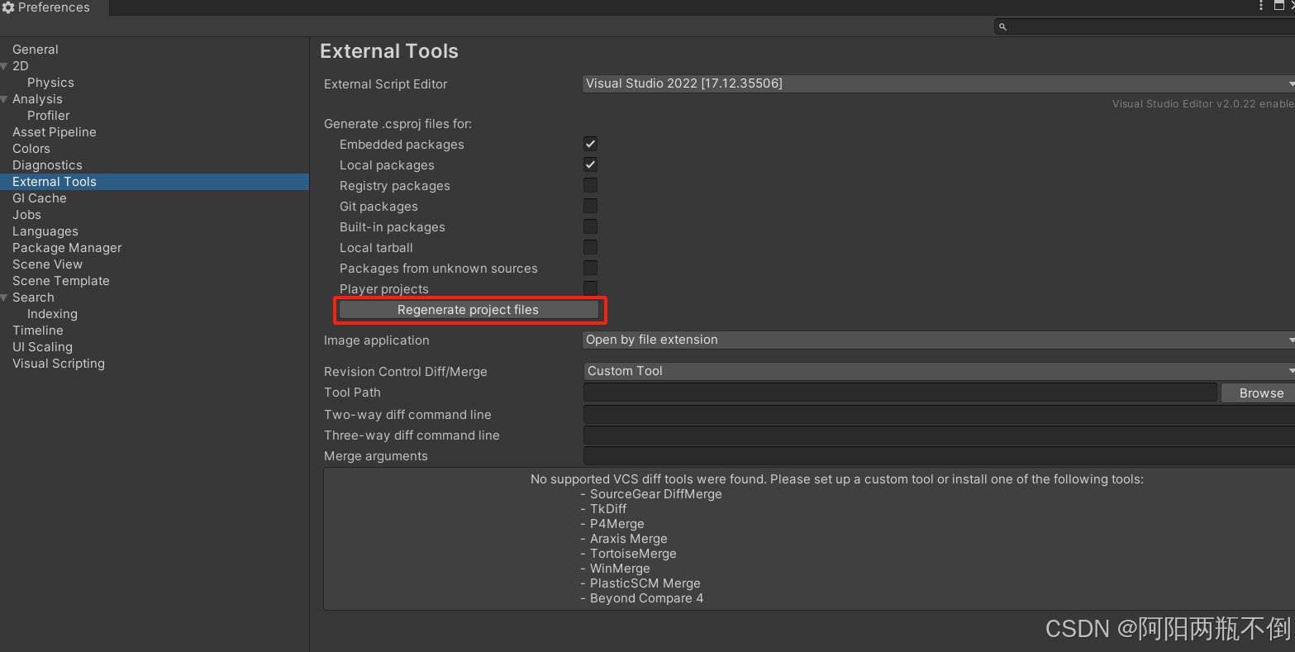Screen dimensions: 1295x652
Task: Click the Regenerate project files button
Action: (x=469, y=309)
